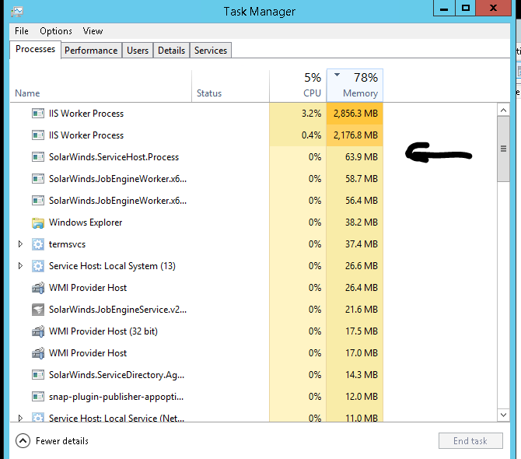Expand Service Host: Local Service (Net... group
This screenshot has height=459, width=521.
20,418
